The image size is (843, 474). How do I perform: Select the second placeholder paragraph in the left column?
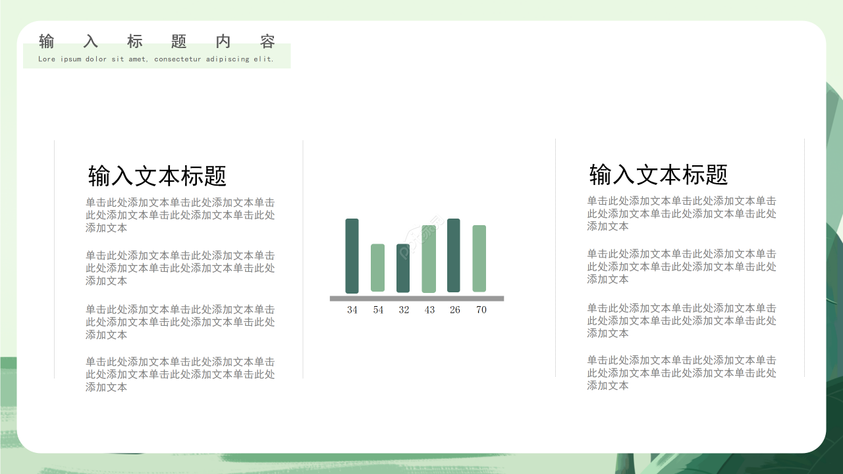[x=181, y=268]
